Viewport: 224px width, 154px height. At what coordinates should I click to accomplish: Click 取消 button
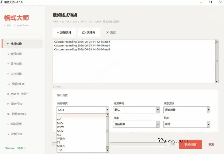[211, 145]
